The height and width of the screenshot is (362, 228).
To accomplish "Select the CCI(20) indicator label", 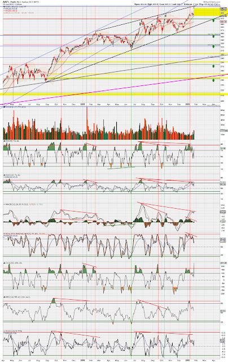I will pos(12,263).
